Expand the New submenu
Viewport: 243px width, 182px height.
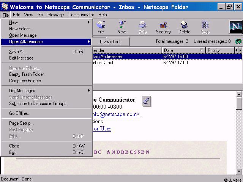(46, 22)
